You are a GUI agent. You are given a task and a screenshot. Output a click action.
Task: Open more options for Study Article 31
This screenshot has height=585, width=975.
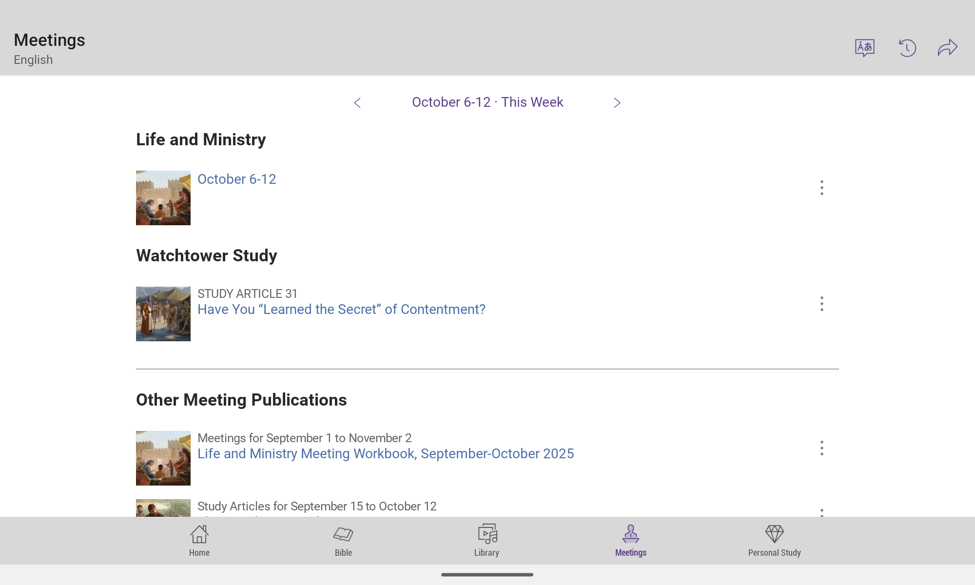[x=821, y=304]
